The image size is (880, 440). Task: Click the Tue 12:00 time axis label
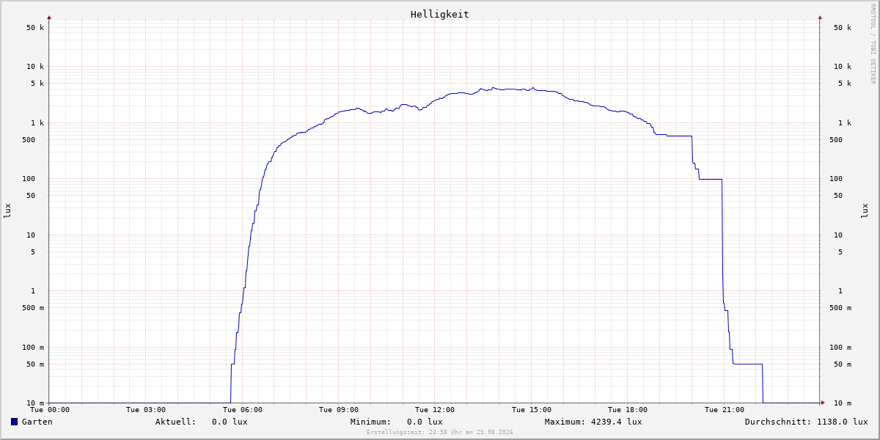pyautogui.click(x=435, y=410)
